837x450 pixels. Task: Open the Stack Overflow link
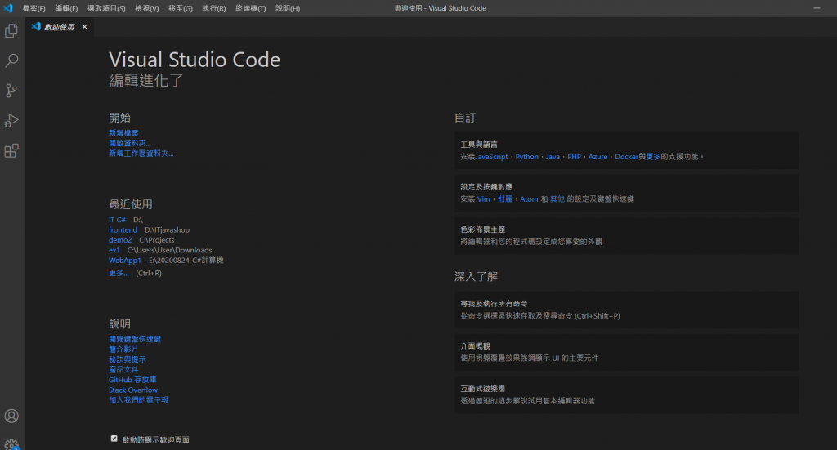point(133,390)
